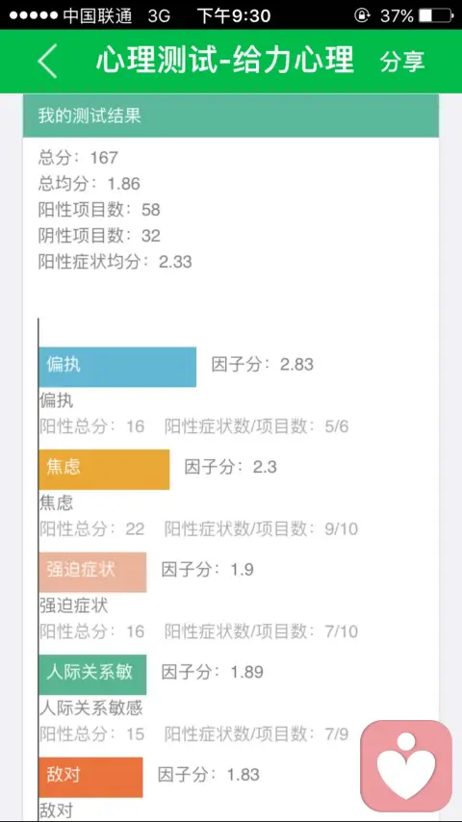The height and width of the screenshot is (822, 462).
Task: Tap the 9/10 symptom count for 焦虑
Action: click(341, 529)
